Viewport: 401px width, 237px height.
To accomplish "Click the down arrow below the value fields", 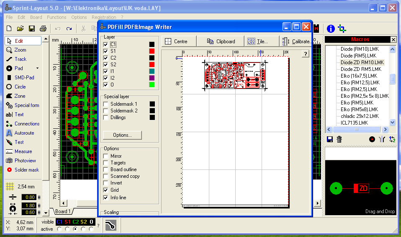I will click(x=46, y=213).
